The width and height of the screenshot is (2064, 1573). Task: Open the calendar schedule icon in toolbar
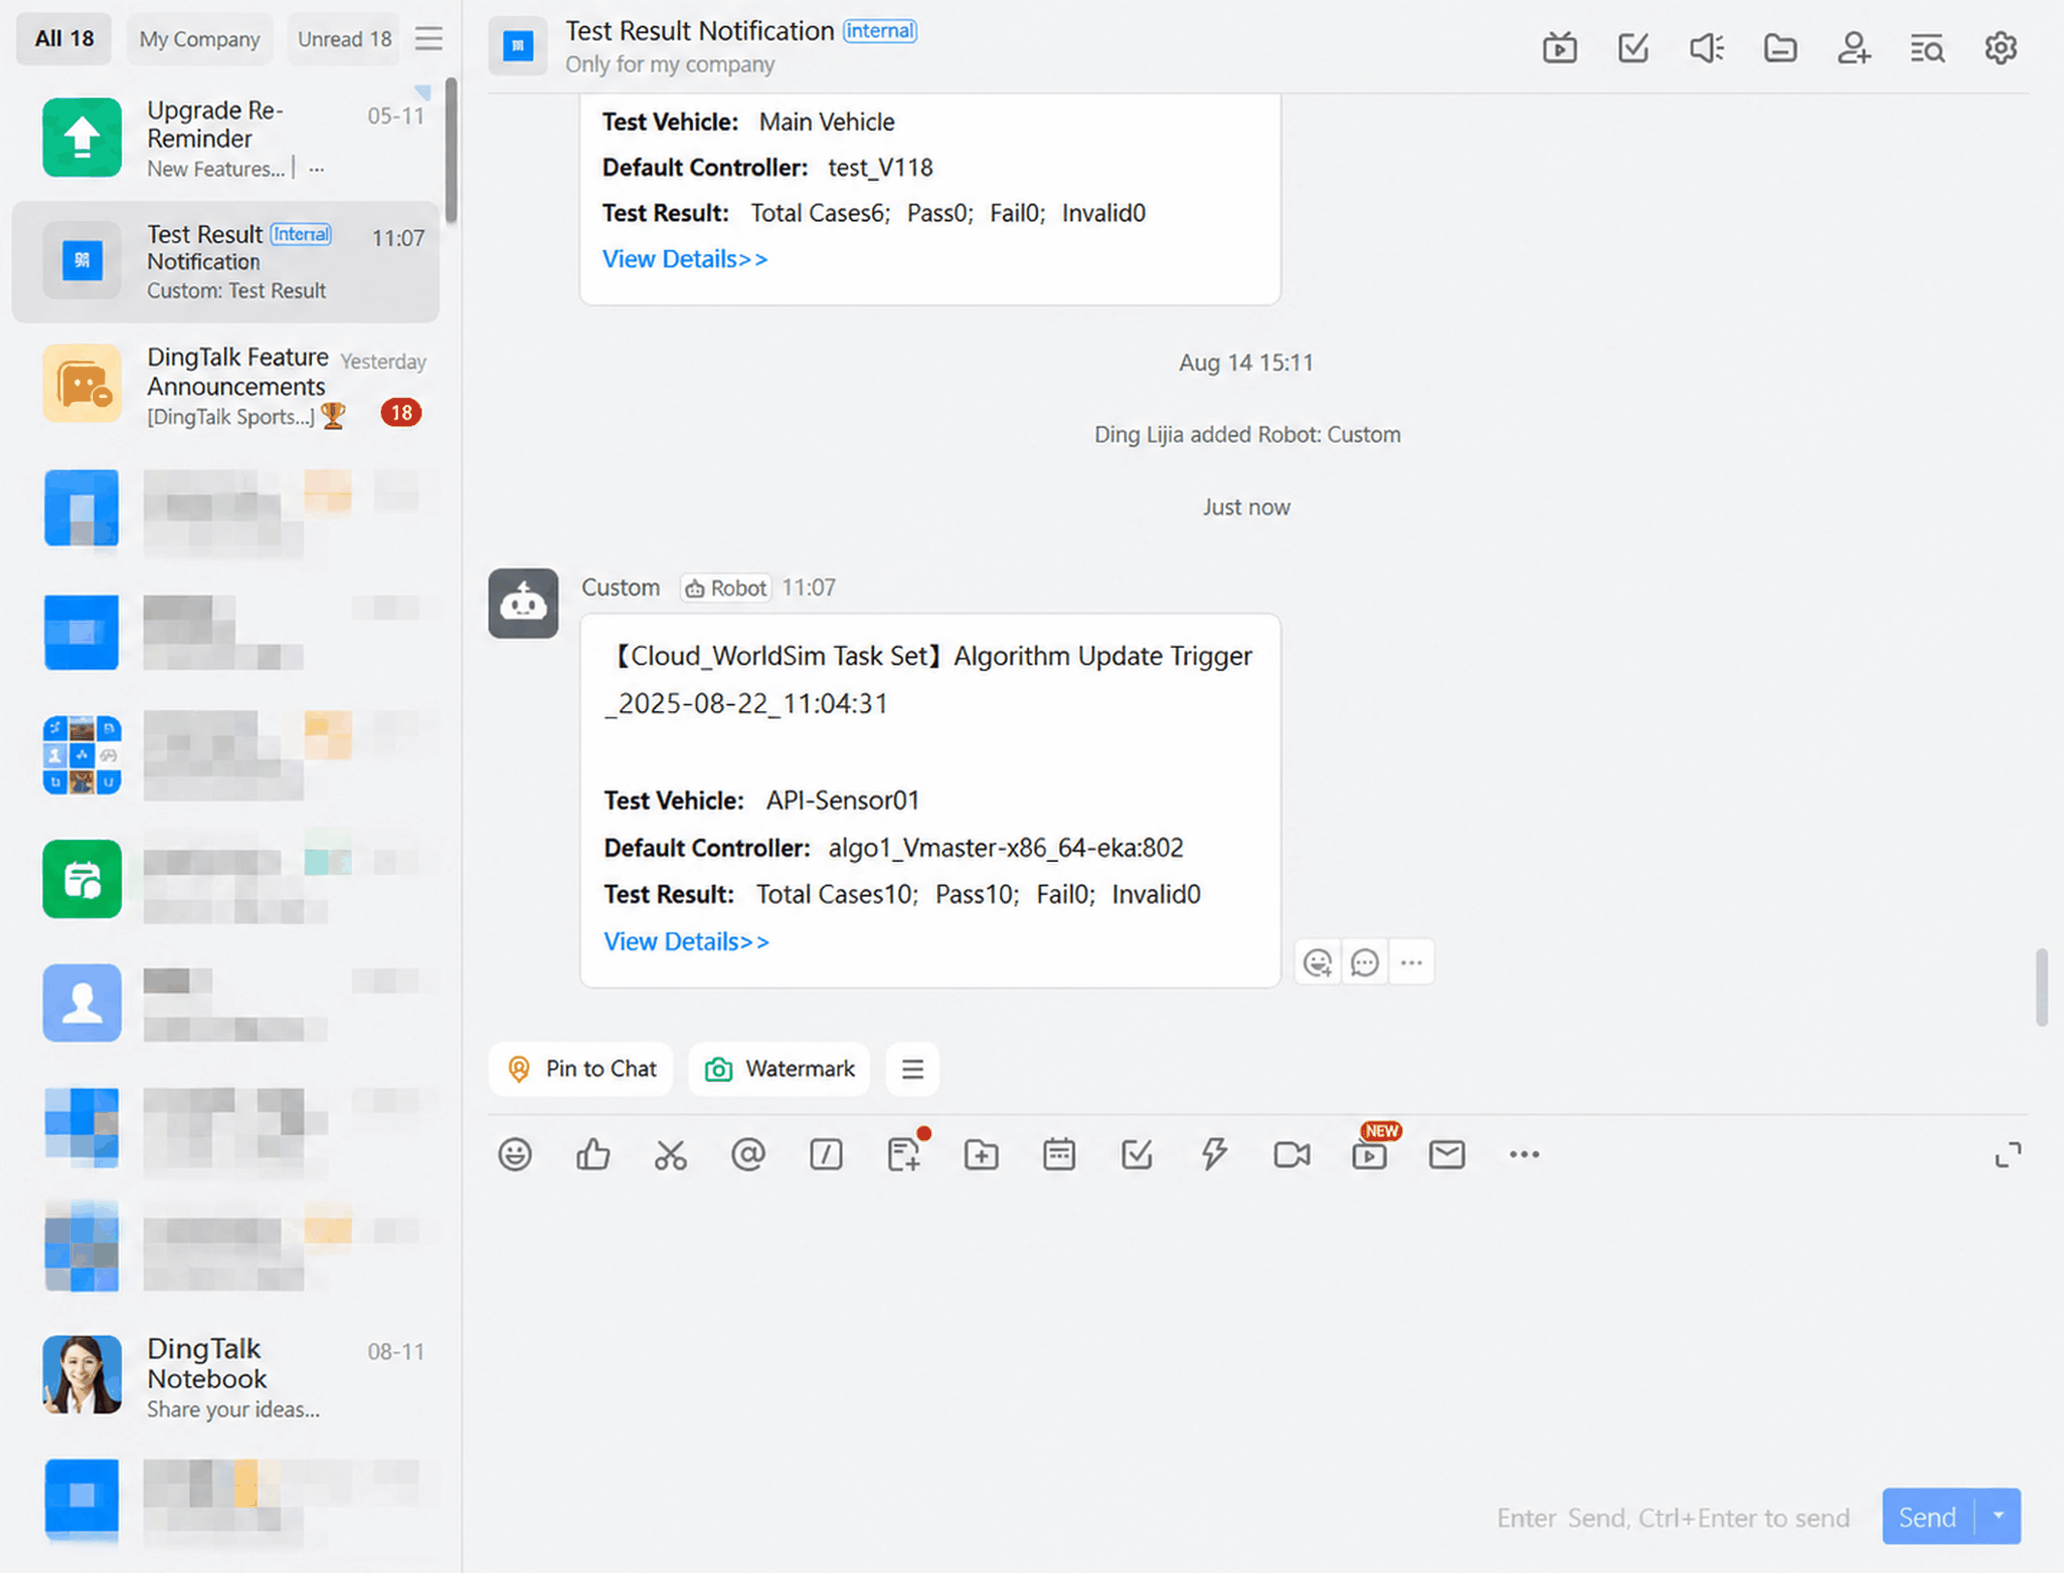click(1059, 1155)
